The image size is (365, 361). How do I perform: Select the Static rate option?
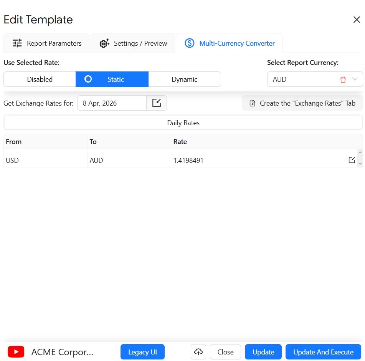coord(112,79)
